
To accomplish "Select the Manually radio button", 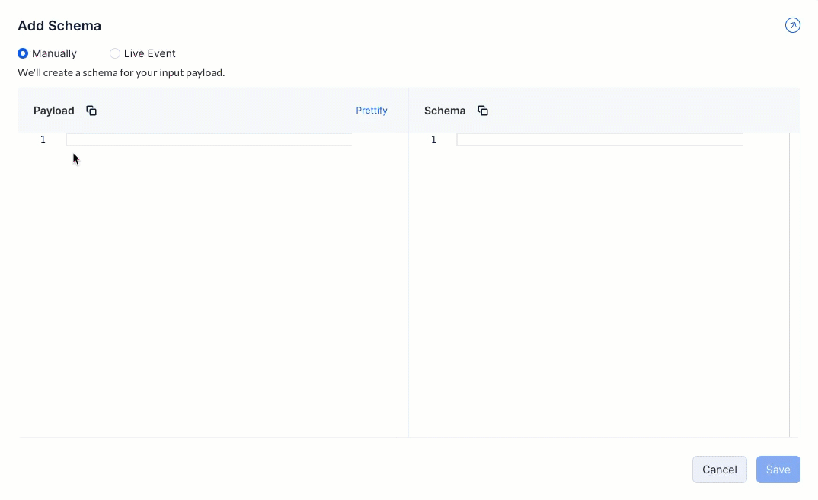I will [x=23, y=53].
